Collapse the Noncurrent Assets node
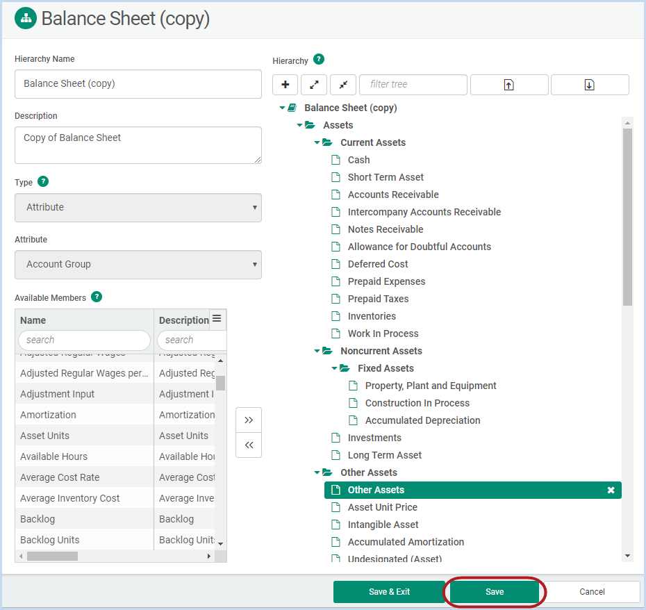Screen dimensions: 646x610 [317, 351]
